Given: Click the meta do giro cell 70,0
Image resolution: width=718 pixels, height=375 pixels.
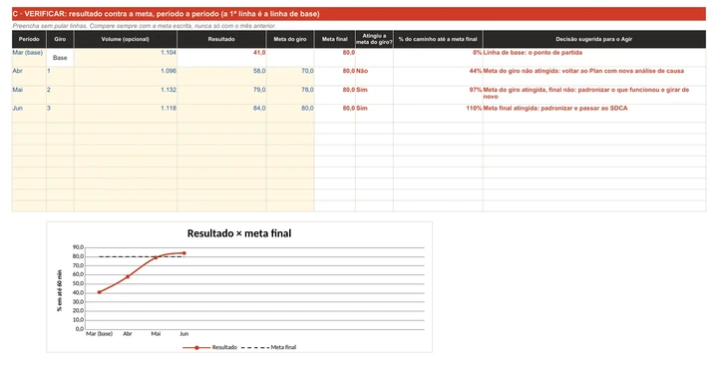Looking at the screenshot, I should coord(290,77).
